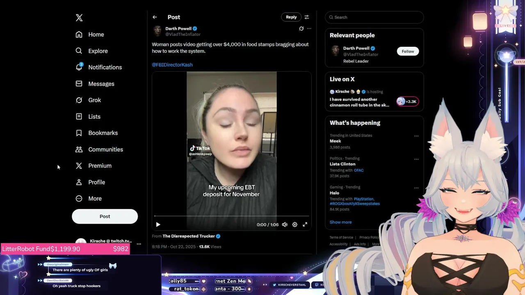
Task: Click the 8:18 PM Oct 22, 2025 timestamp
Action: [x=173, y=247]
